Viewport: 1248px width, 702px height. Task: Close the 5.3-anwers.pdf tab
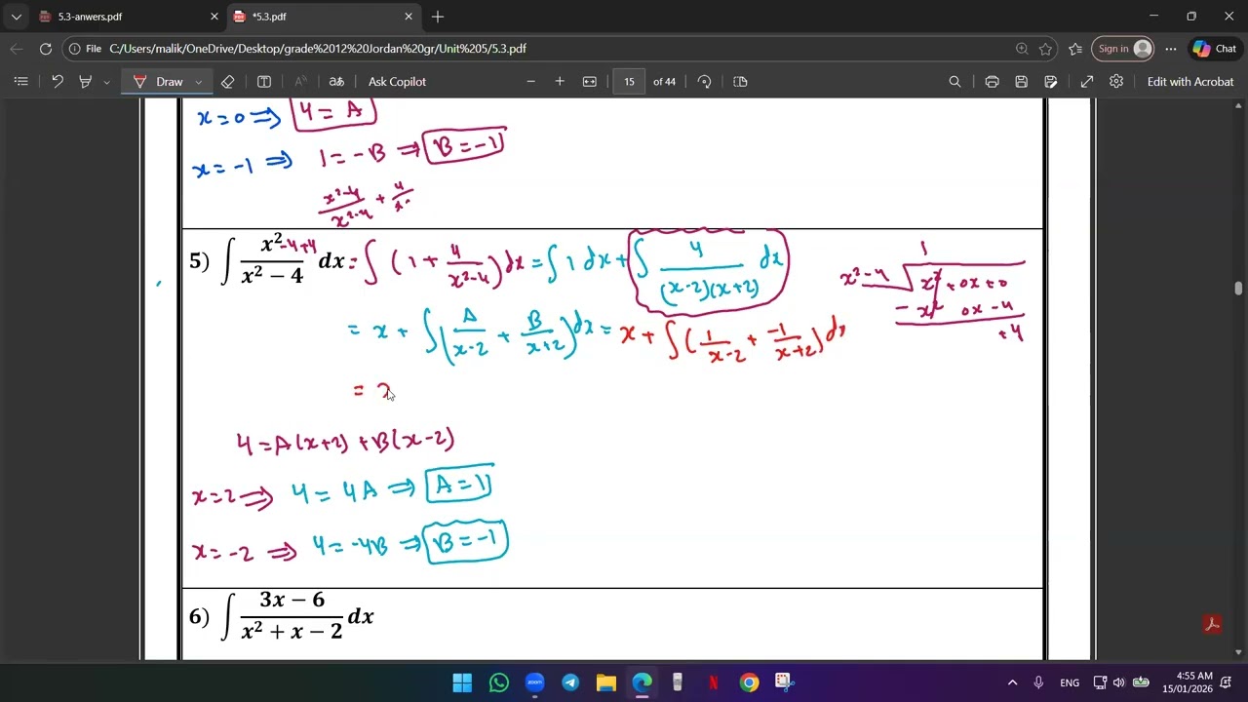(214, 17)
